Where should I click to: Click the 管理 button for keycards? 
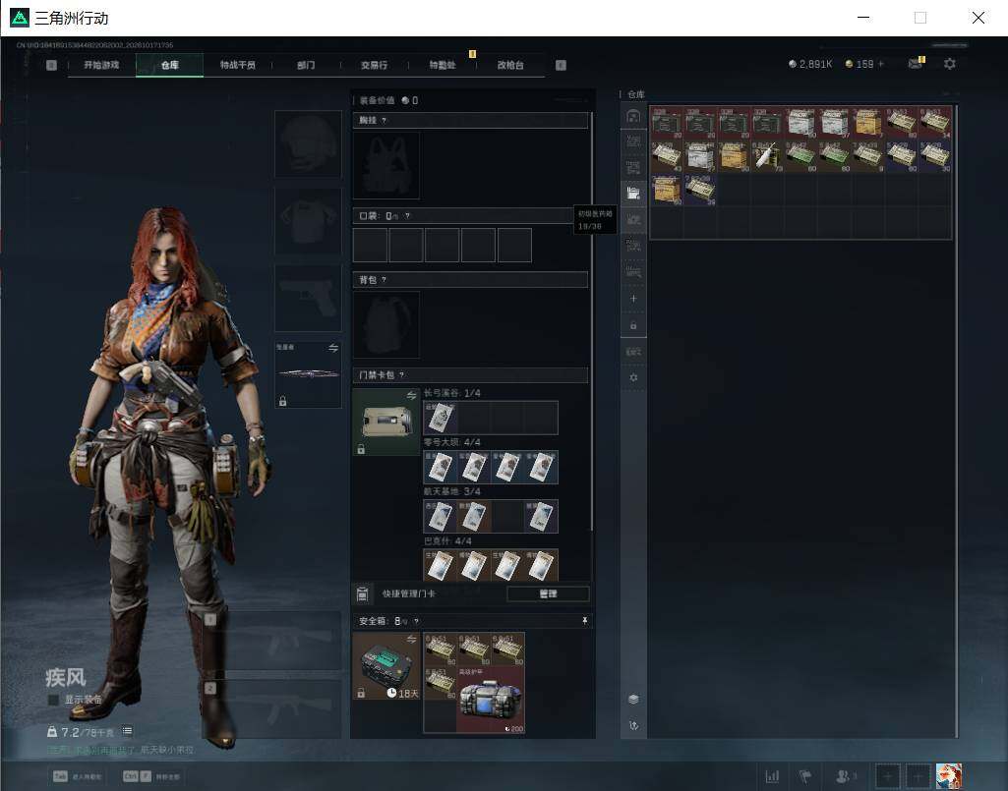[x=548, y=593]
